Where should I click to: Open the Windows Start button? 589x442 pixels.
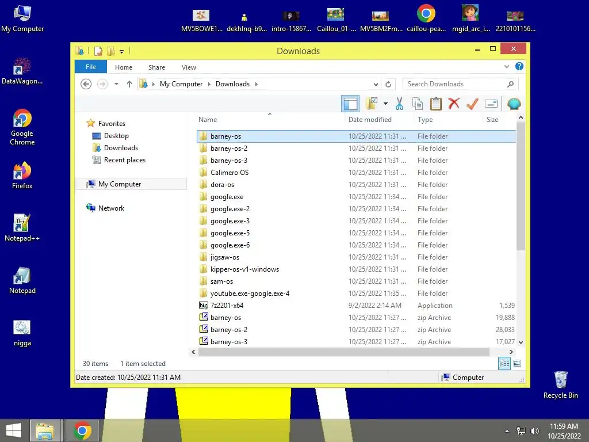pos(14,430)
